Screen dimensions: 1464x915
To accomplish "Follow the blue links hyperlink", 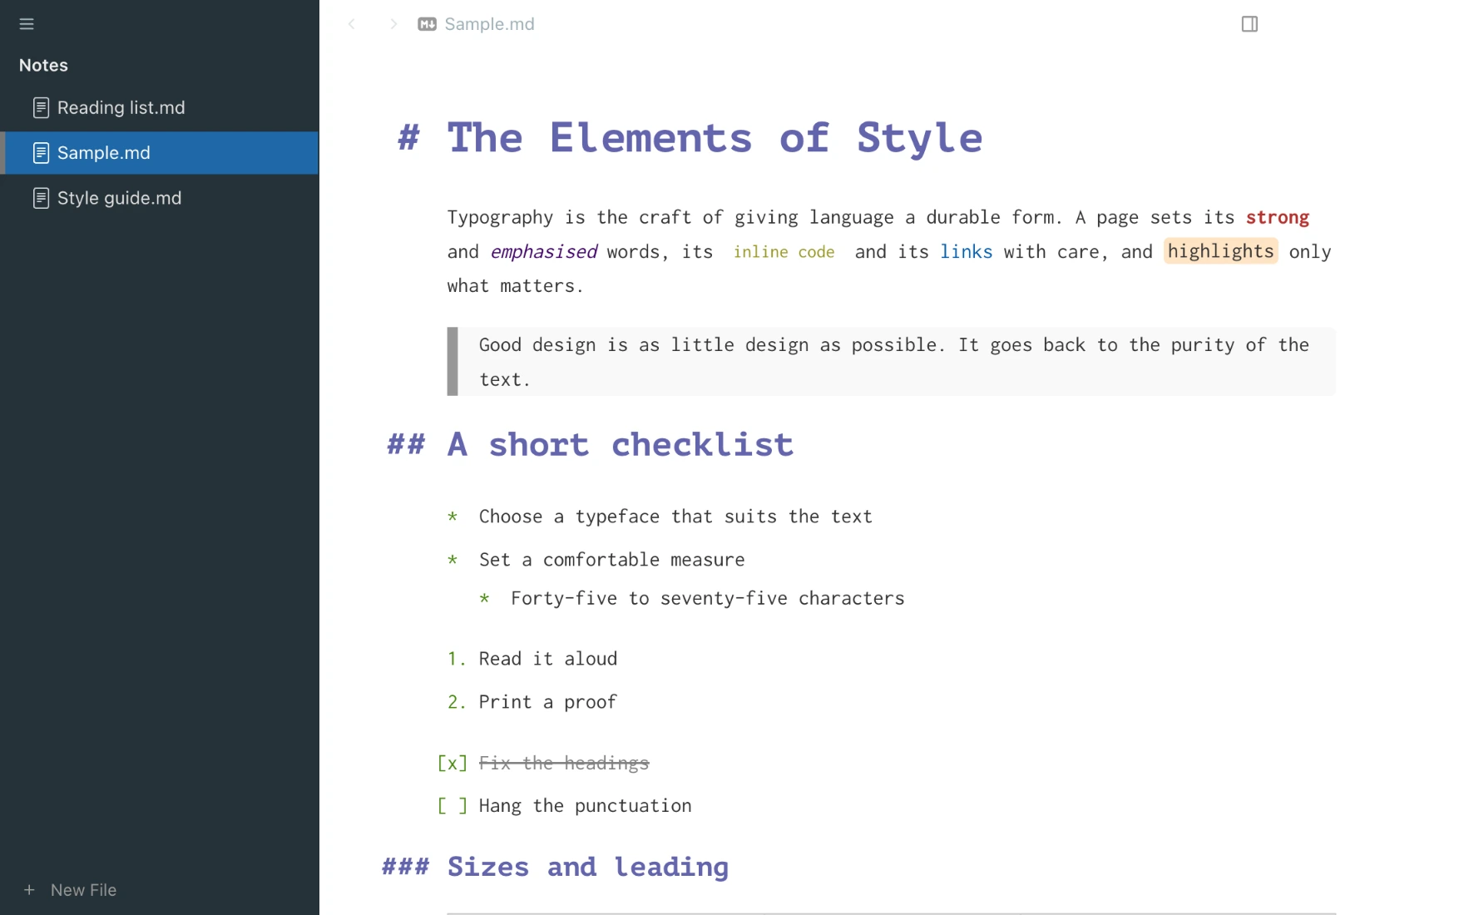I will tap(966, 252).
